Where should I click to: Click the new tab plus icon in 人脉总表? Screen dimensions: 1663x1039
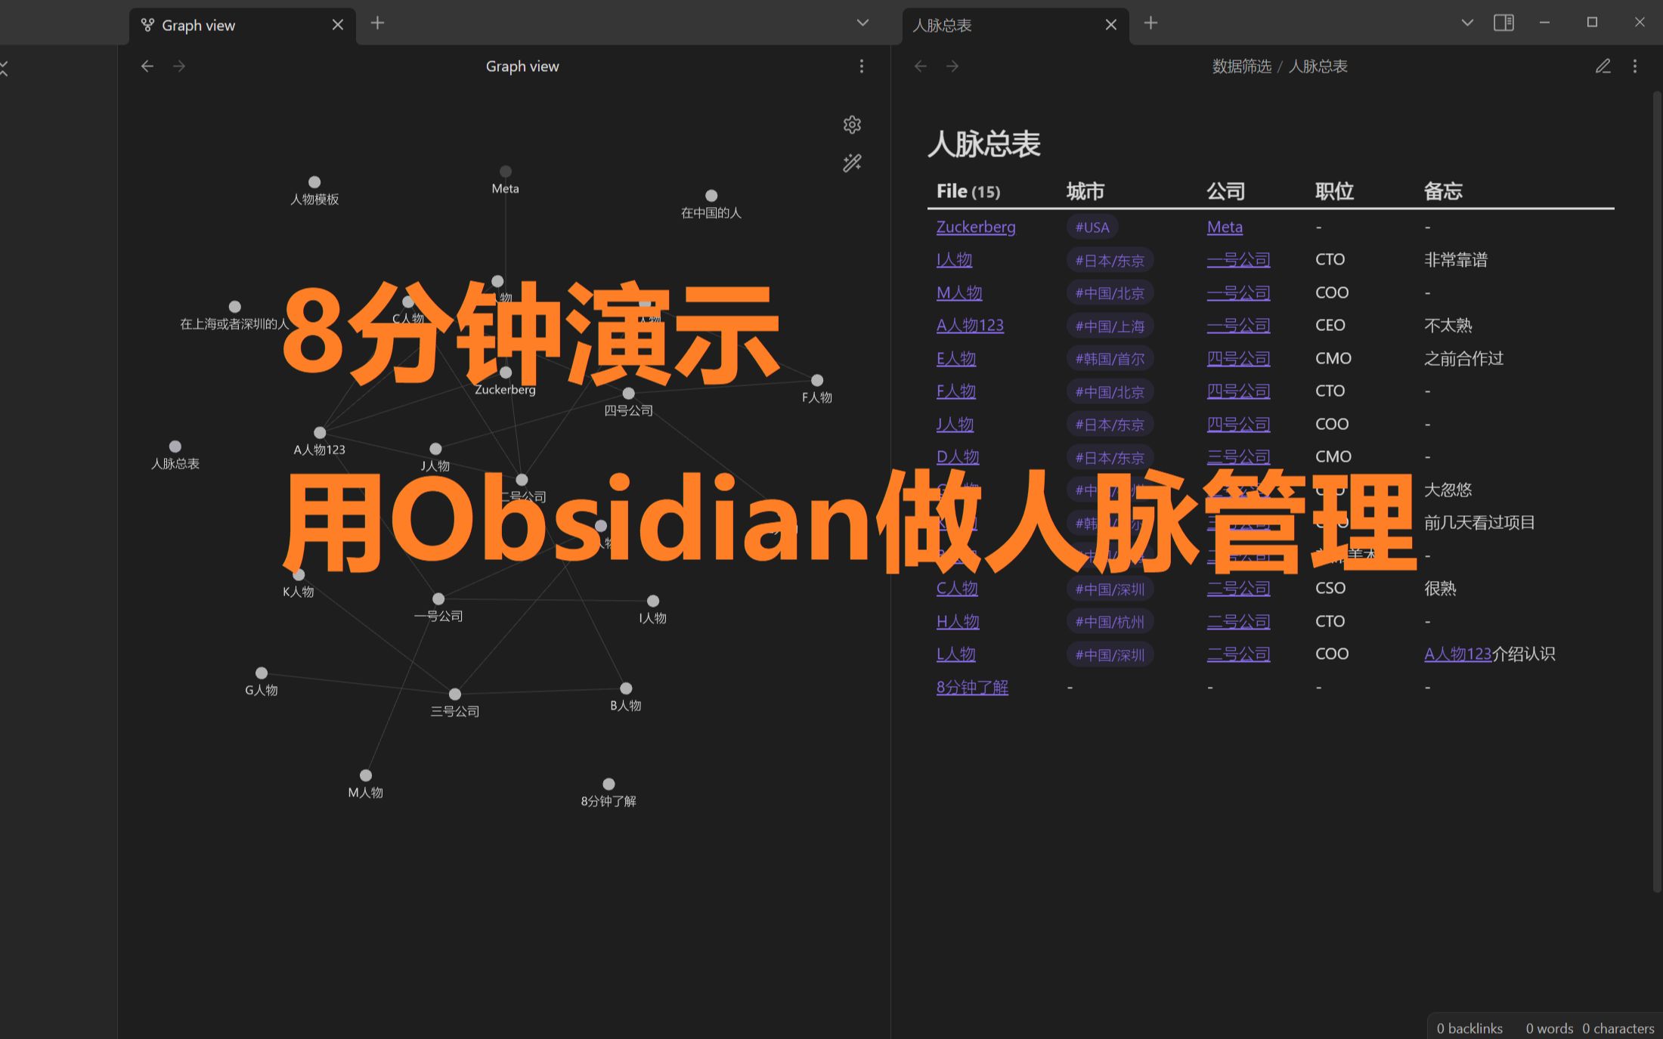[x=1150, y=24]
